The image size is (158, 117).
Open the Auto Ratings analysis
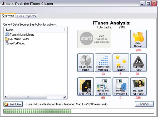coord(138,39)
